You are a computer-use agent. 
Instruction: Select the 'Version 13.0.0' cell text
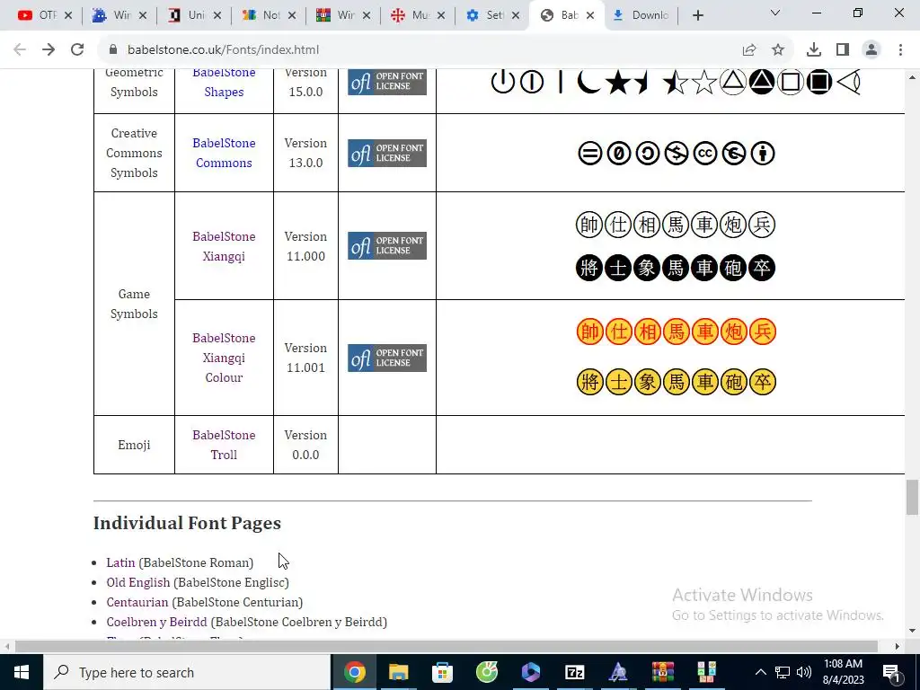point(305,153)
